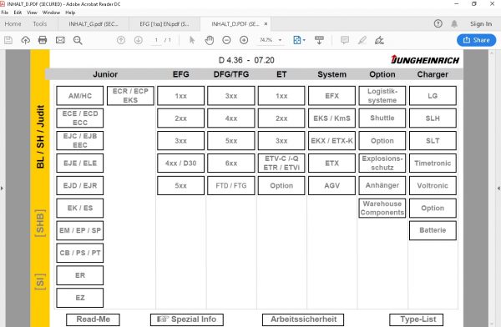Open the Window menu
Viewport: 501px width, 327px height.
tap(51, 13)
